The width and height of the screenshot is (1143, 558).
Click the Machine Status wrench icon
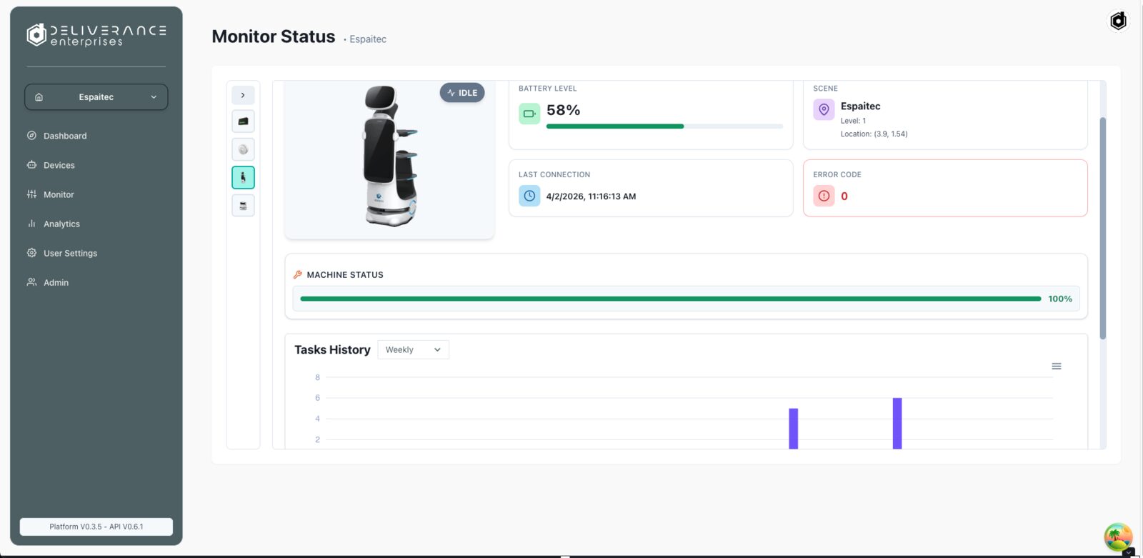[x=298, y=274]
